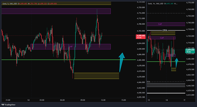Click the low value L4,699.325 in chart legend
Image resolution: width=197 pixels, height=107 pixels.
click(43, 4)
